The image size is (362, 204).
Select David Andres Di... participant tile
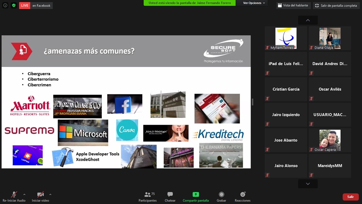pos(330,63)
